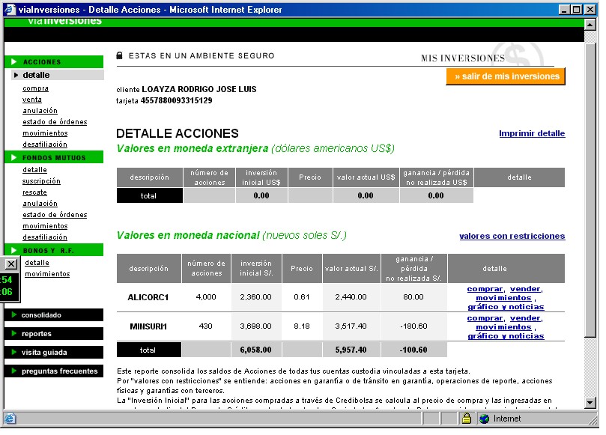Open 'movimientos' link for MINSURI1
Viewport: 606px width, 435px height.
(x=503, y=327)
